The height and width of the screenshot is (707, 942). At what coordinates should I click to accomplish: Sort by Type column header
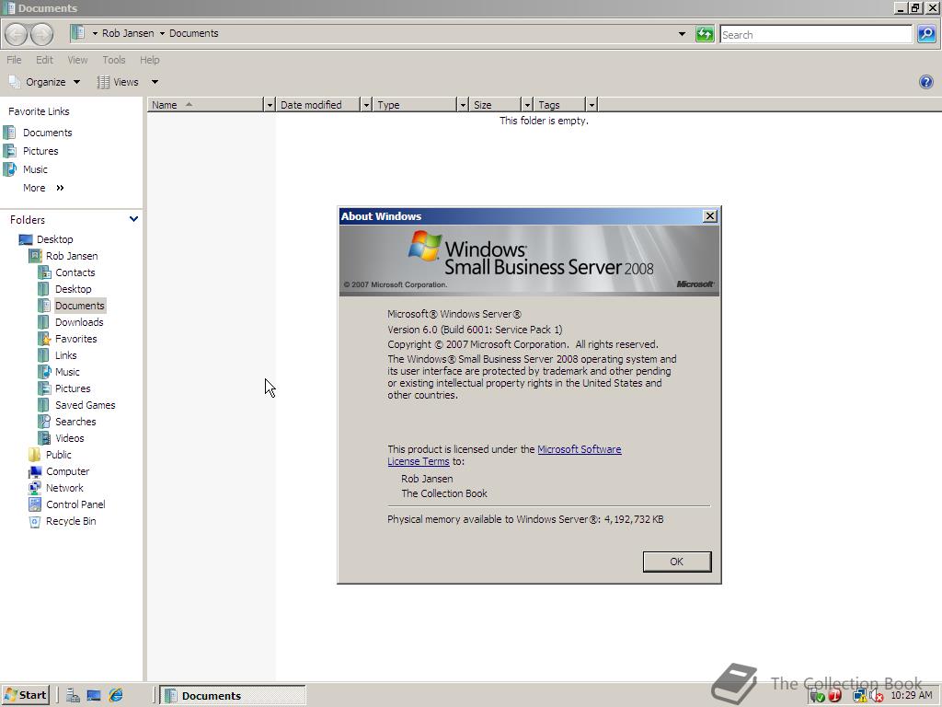click(415, 105)
